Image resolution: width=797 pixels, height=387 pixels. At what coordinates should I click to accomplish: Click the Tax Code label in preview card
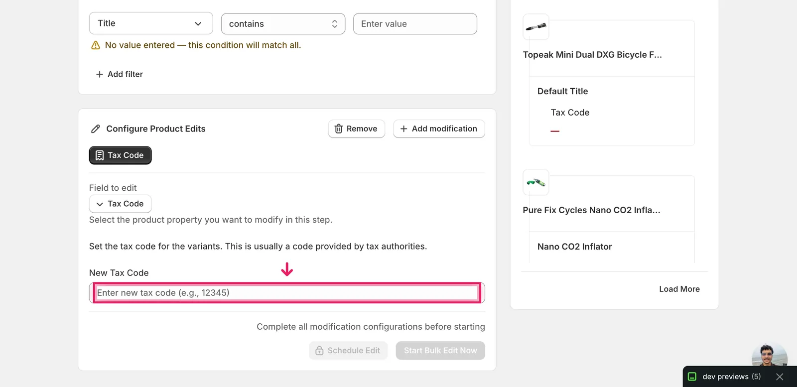pyautogui.click(x=570, y=113)
